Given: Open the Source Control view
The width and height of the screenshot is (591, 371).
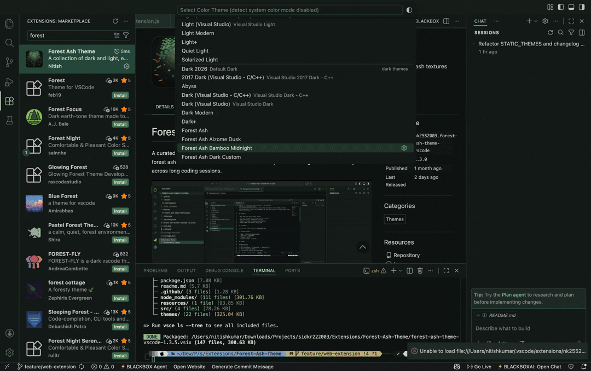Looking at the screenshot, I should tap(9, 62).
